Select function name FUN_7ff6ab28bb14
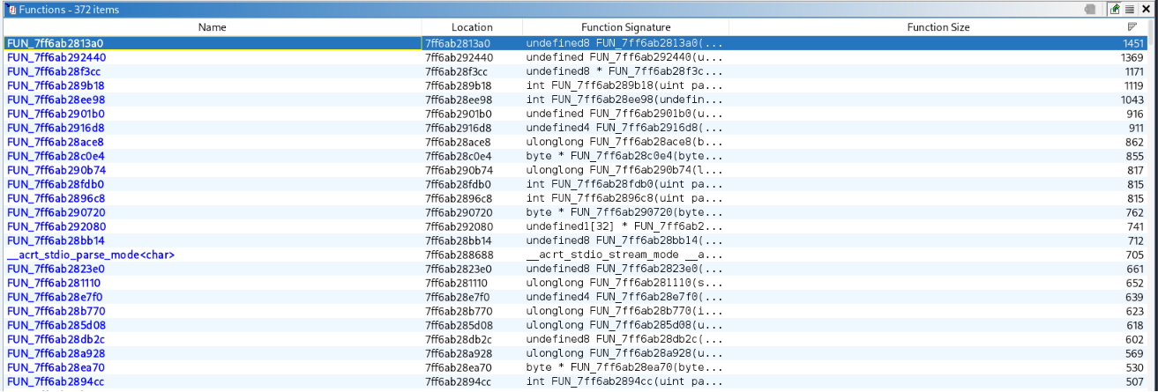 (56, 240)
